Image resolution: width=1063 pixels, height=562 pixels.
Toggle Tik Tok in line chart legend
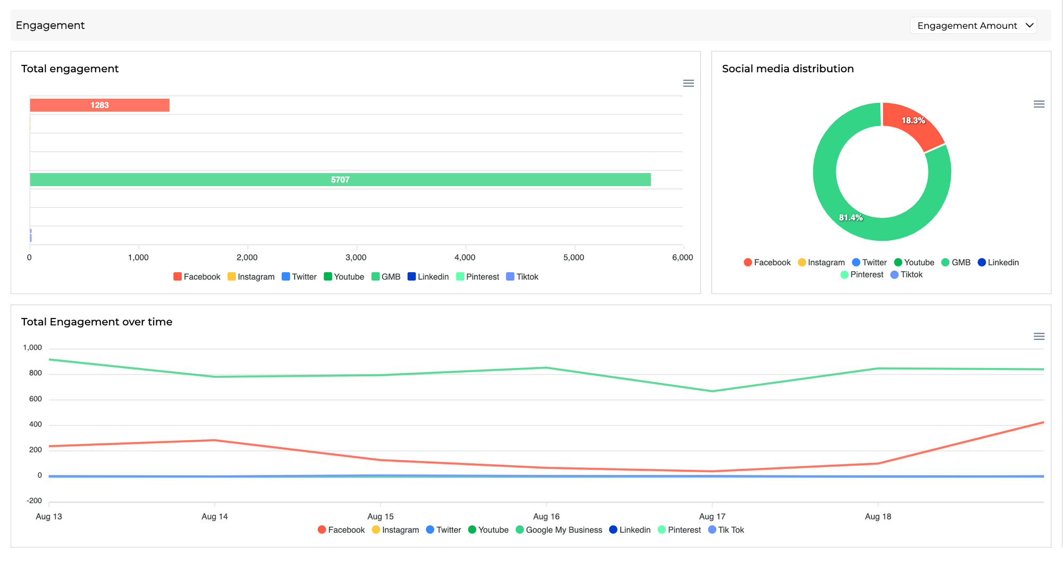click(x=726, y=530)
